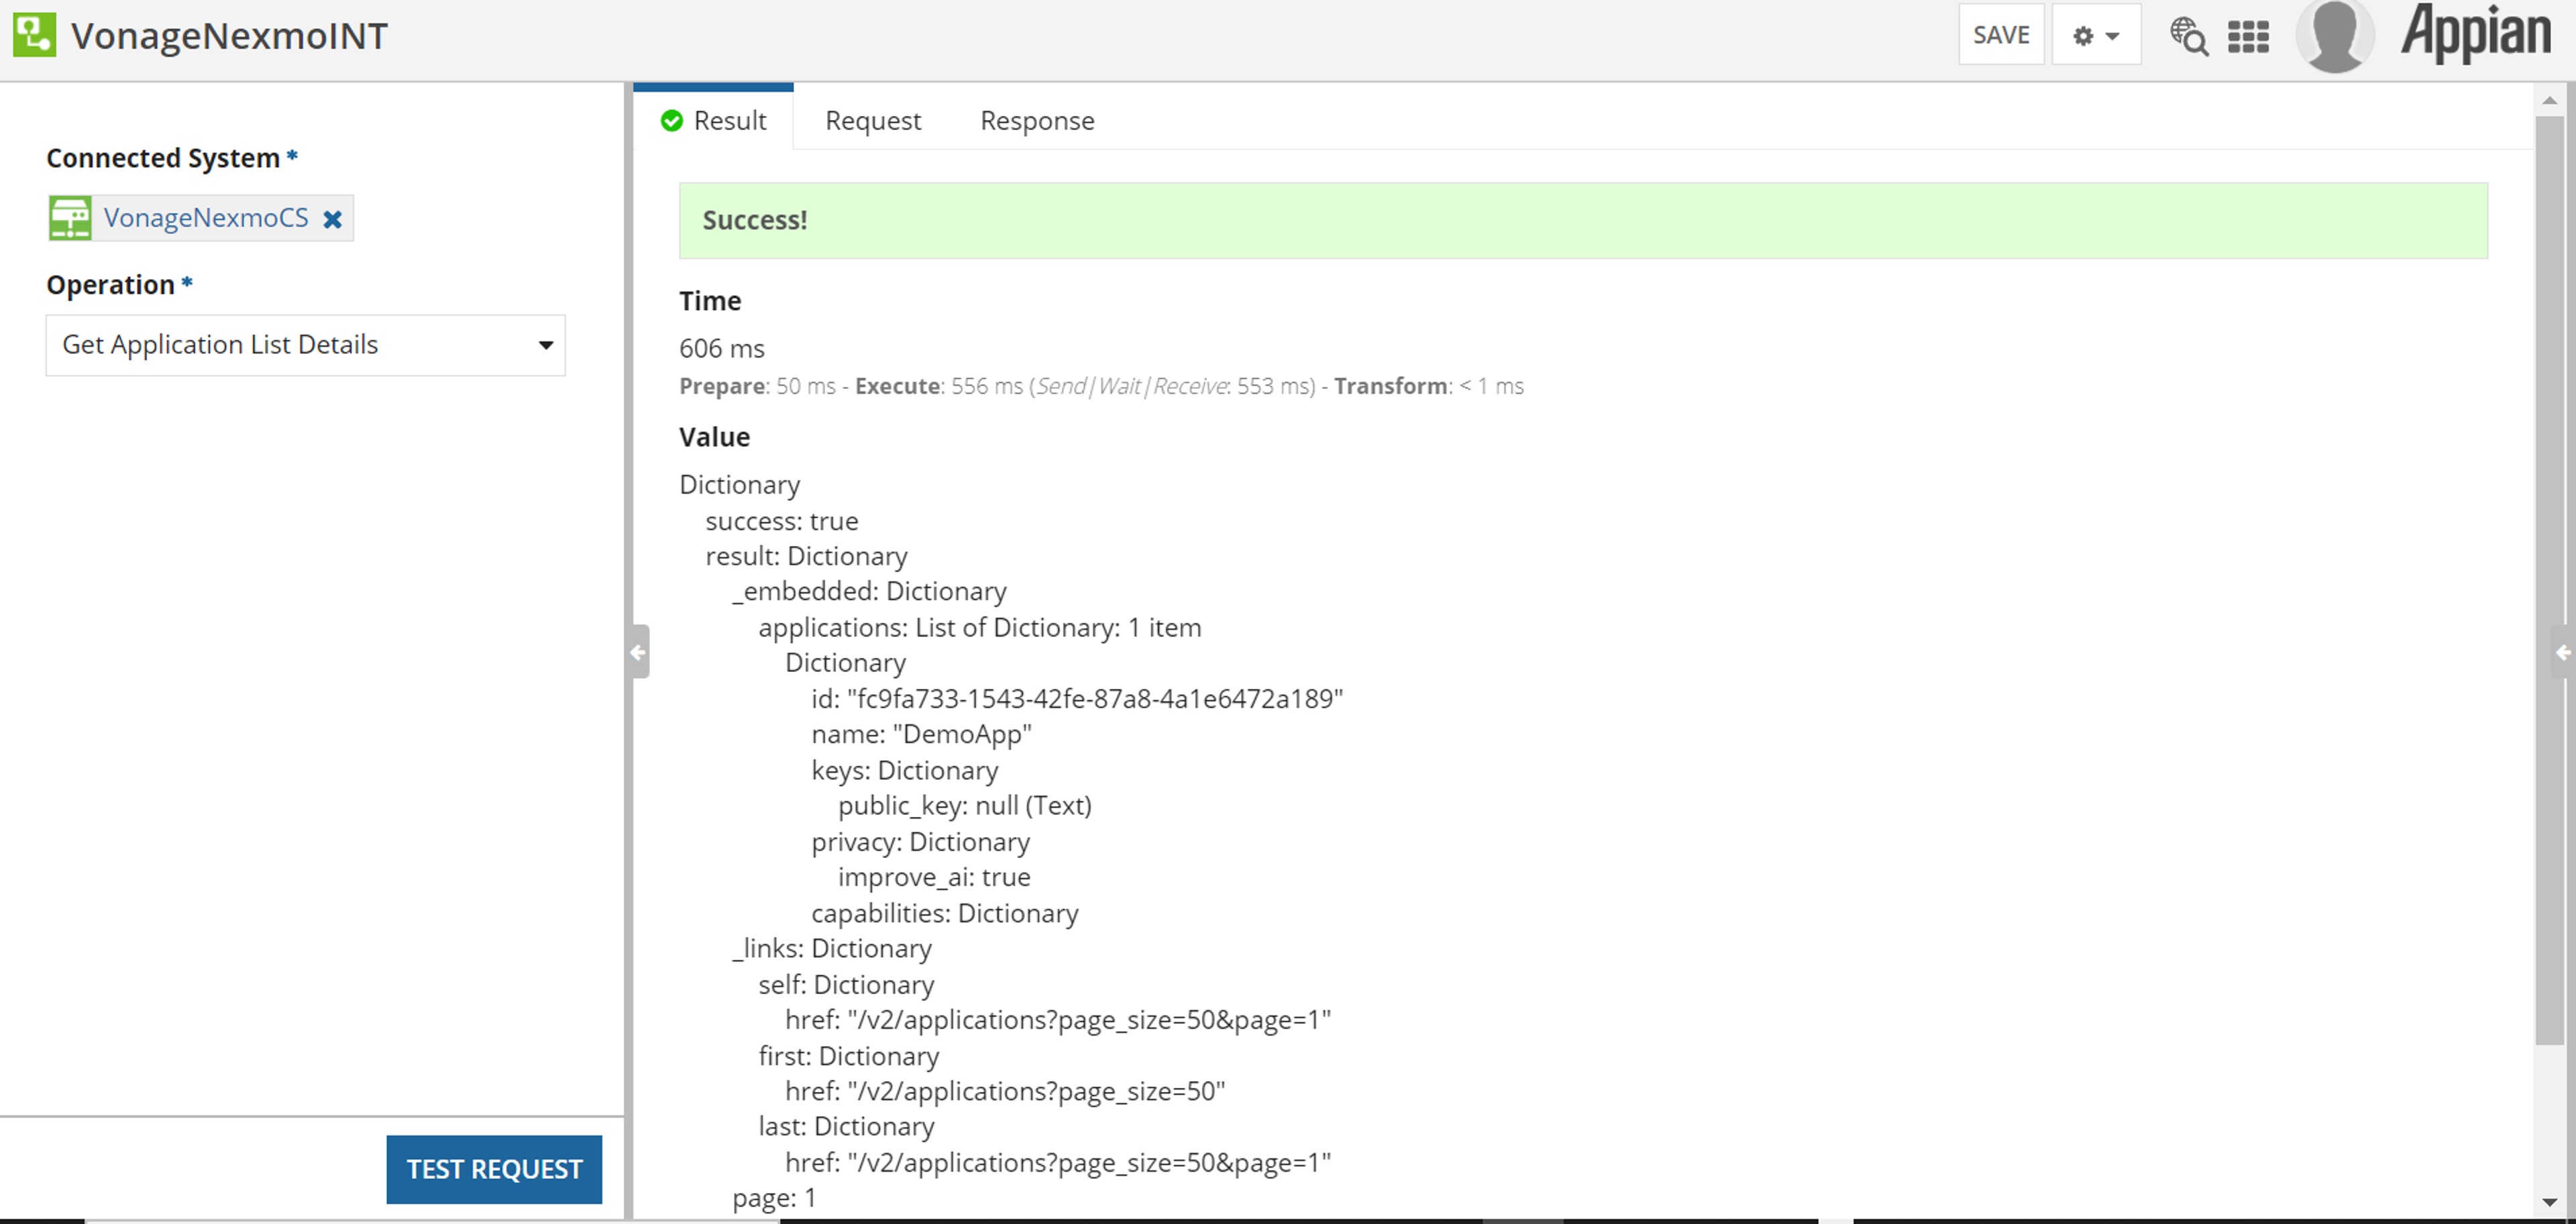Click the Success! banner

tap(1583, 221)
